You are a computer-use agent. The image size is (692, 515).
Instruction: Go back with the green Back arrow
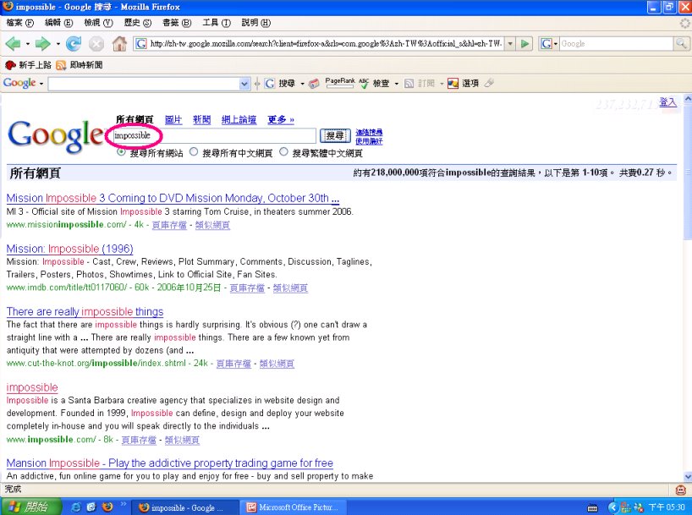[x=13, y=44]
